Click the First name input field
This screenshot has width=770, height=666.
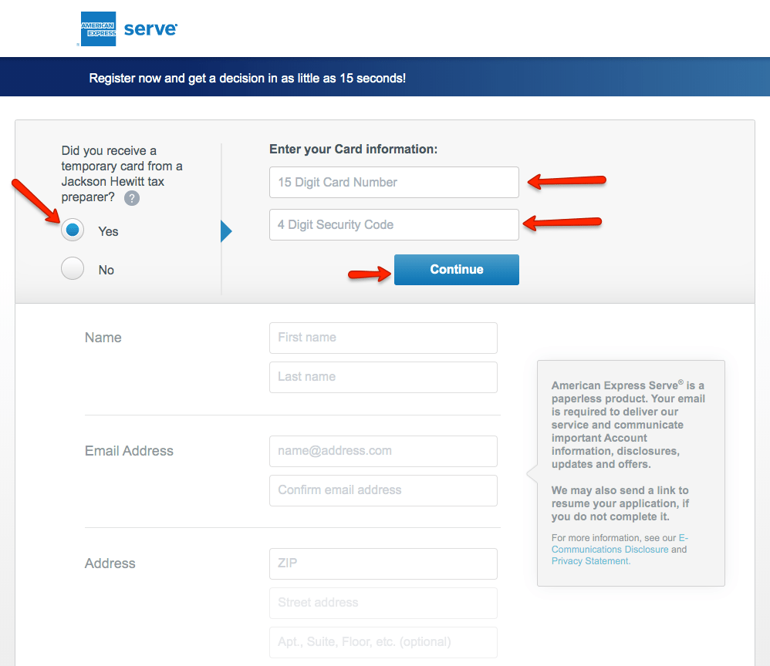pyautogui.click(x=383, y=338)
